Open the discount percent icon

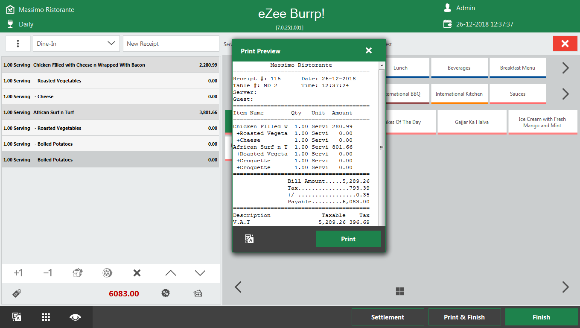point(166,293)
